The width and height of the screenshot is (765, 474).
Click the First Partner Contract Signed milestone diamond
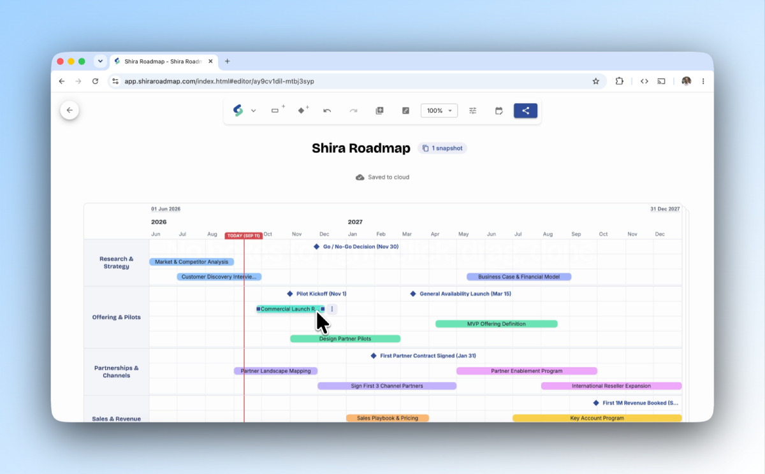(x=374, y=355)
